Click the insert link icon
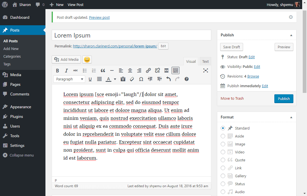 (x=148, y=71)
